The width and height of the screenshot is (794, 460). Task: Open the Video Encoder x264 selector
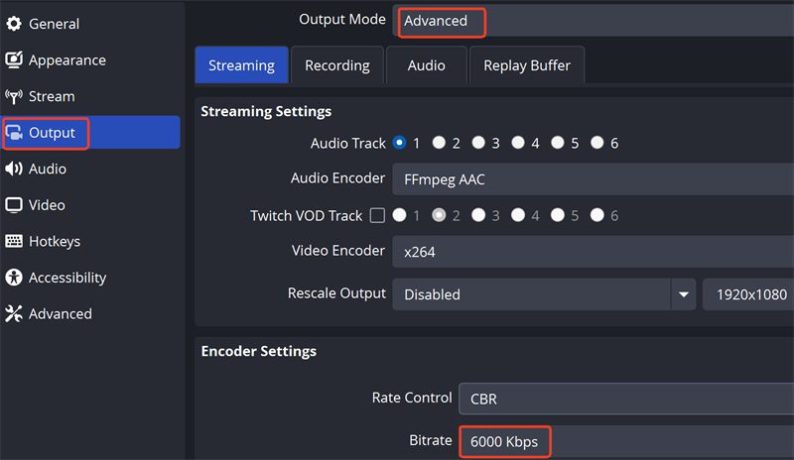(x=593, y=252)
